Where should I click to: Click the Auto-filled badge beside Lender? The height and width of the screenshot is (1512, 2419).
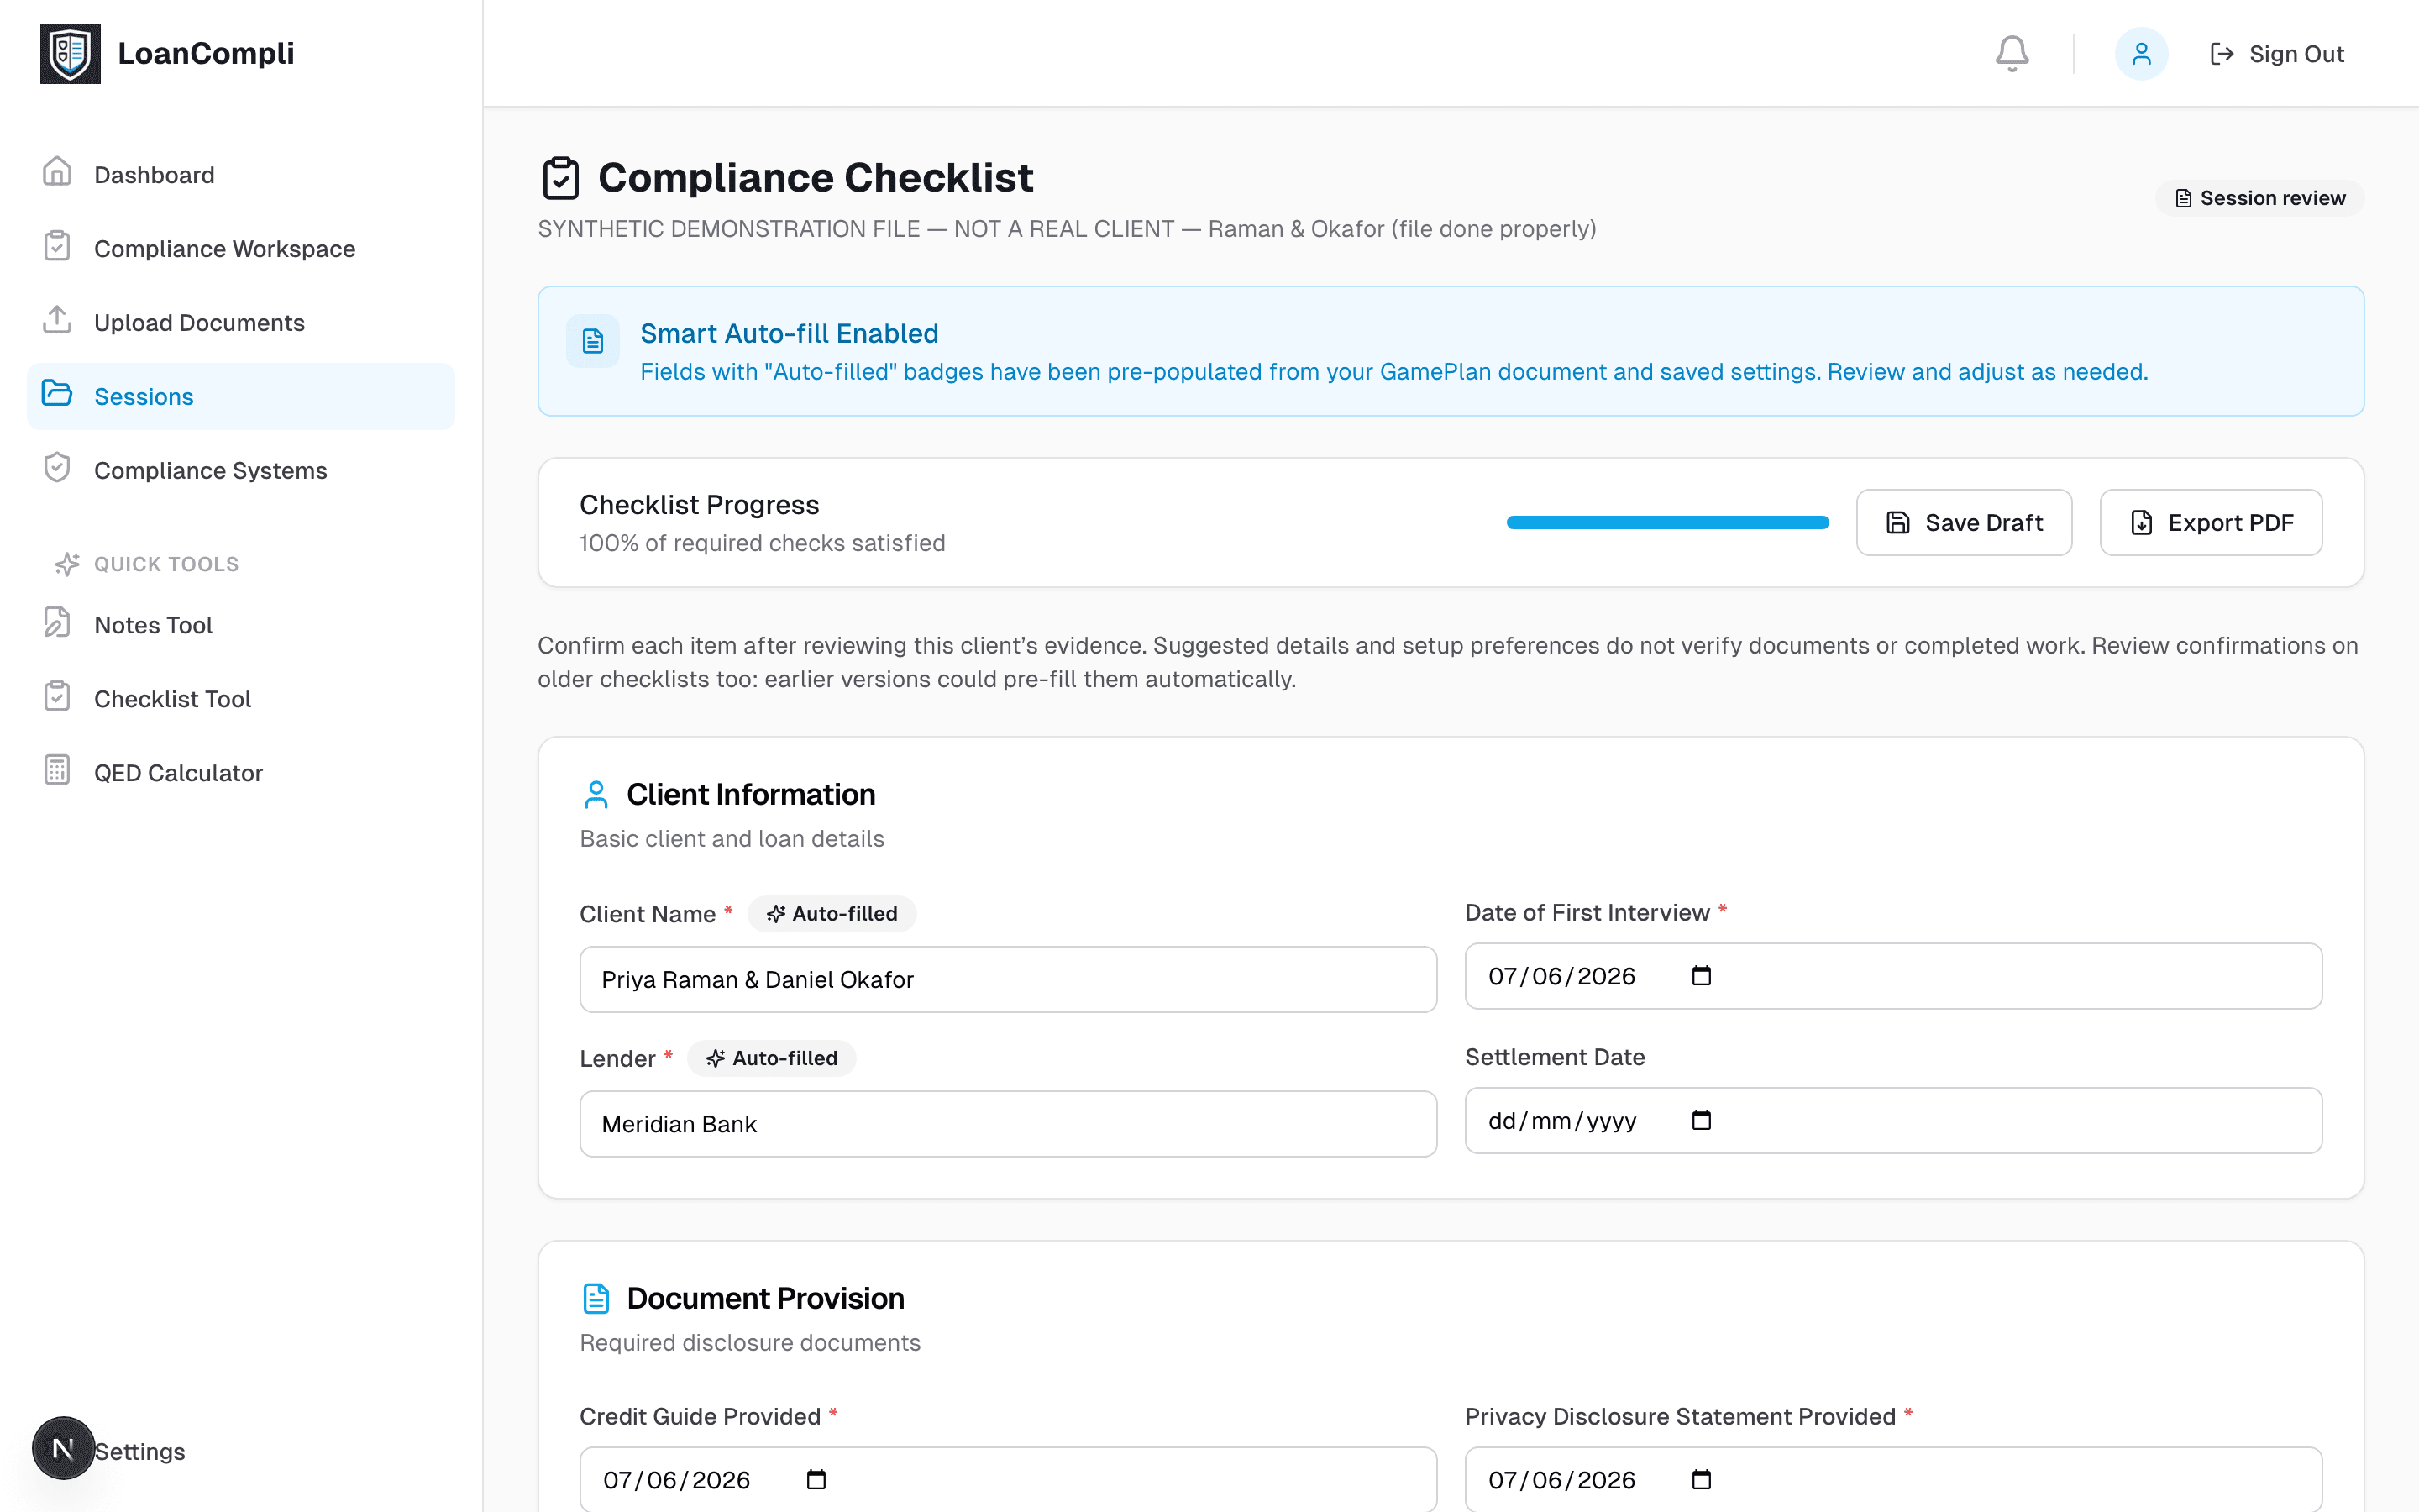point(772,1058)
